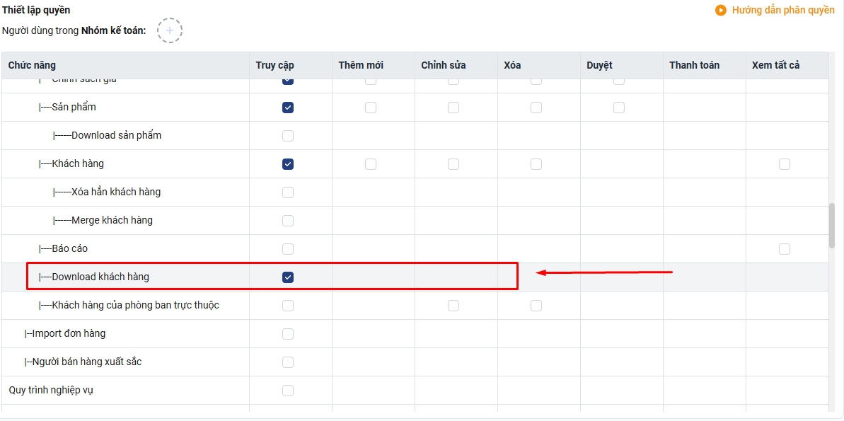The width and height of the screenshot is (844, 421).
Task: Uncheck Truy cập for Sản phẩm
Action: click(288, 108)
